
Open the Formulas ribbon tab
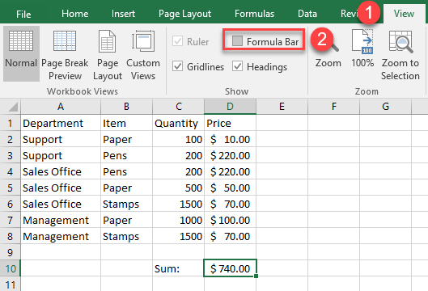point(254,14)
